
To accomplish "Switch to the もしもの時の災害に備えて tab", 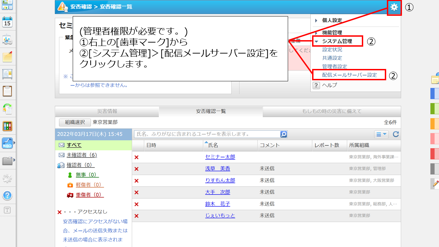I will 331,111.
